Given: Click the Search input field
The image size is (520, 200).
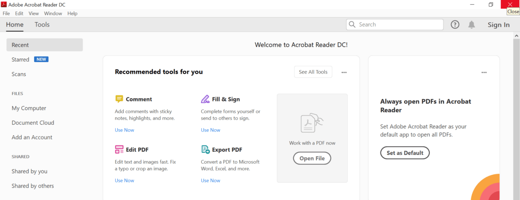Looking at the screenshot, I should [x=398, y=25].
